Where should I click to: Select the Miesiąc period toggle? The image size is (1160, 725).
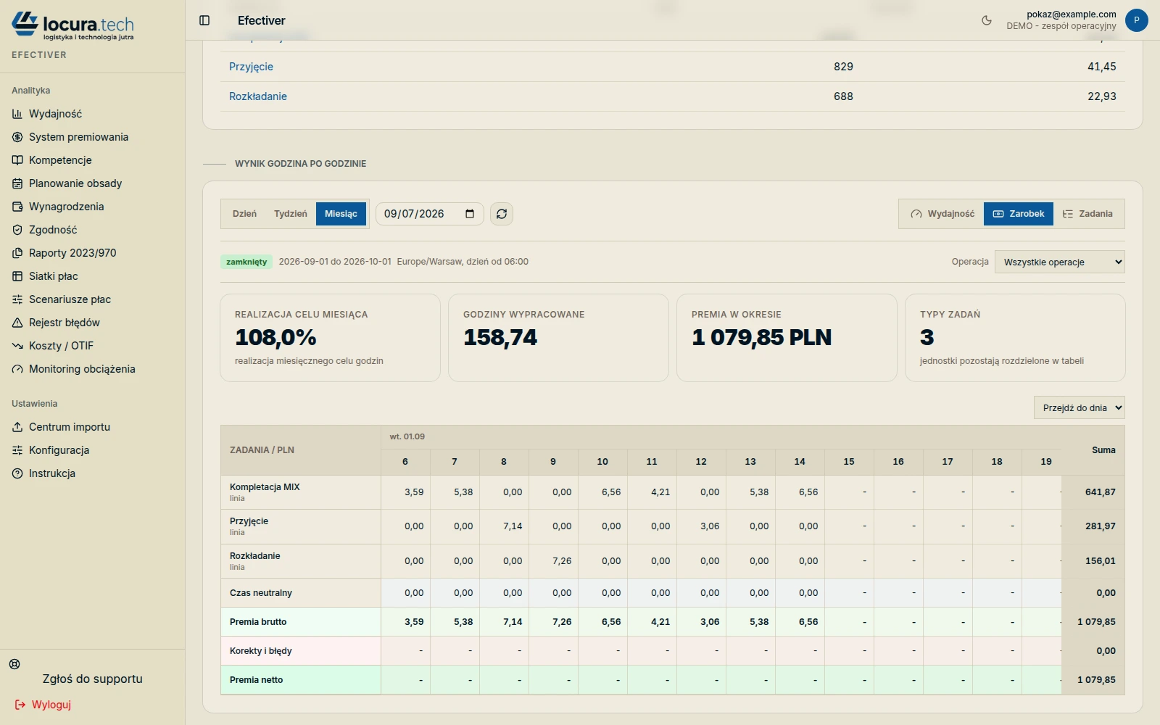point(341,214)
